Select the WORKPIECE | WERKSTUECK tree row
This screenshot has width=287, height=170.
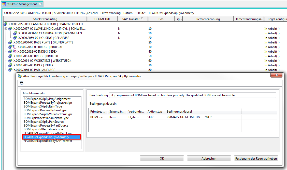[x=42, y=61]
